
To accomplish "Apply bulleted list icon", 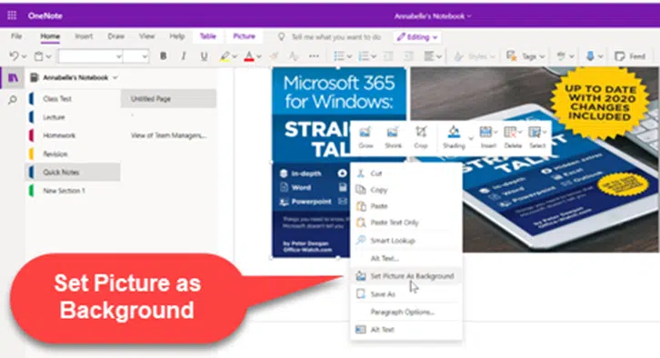I will point(339,56).
